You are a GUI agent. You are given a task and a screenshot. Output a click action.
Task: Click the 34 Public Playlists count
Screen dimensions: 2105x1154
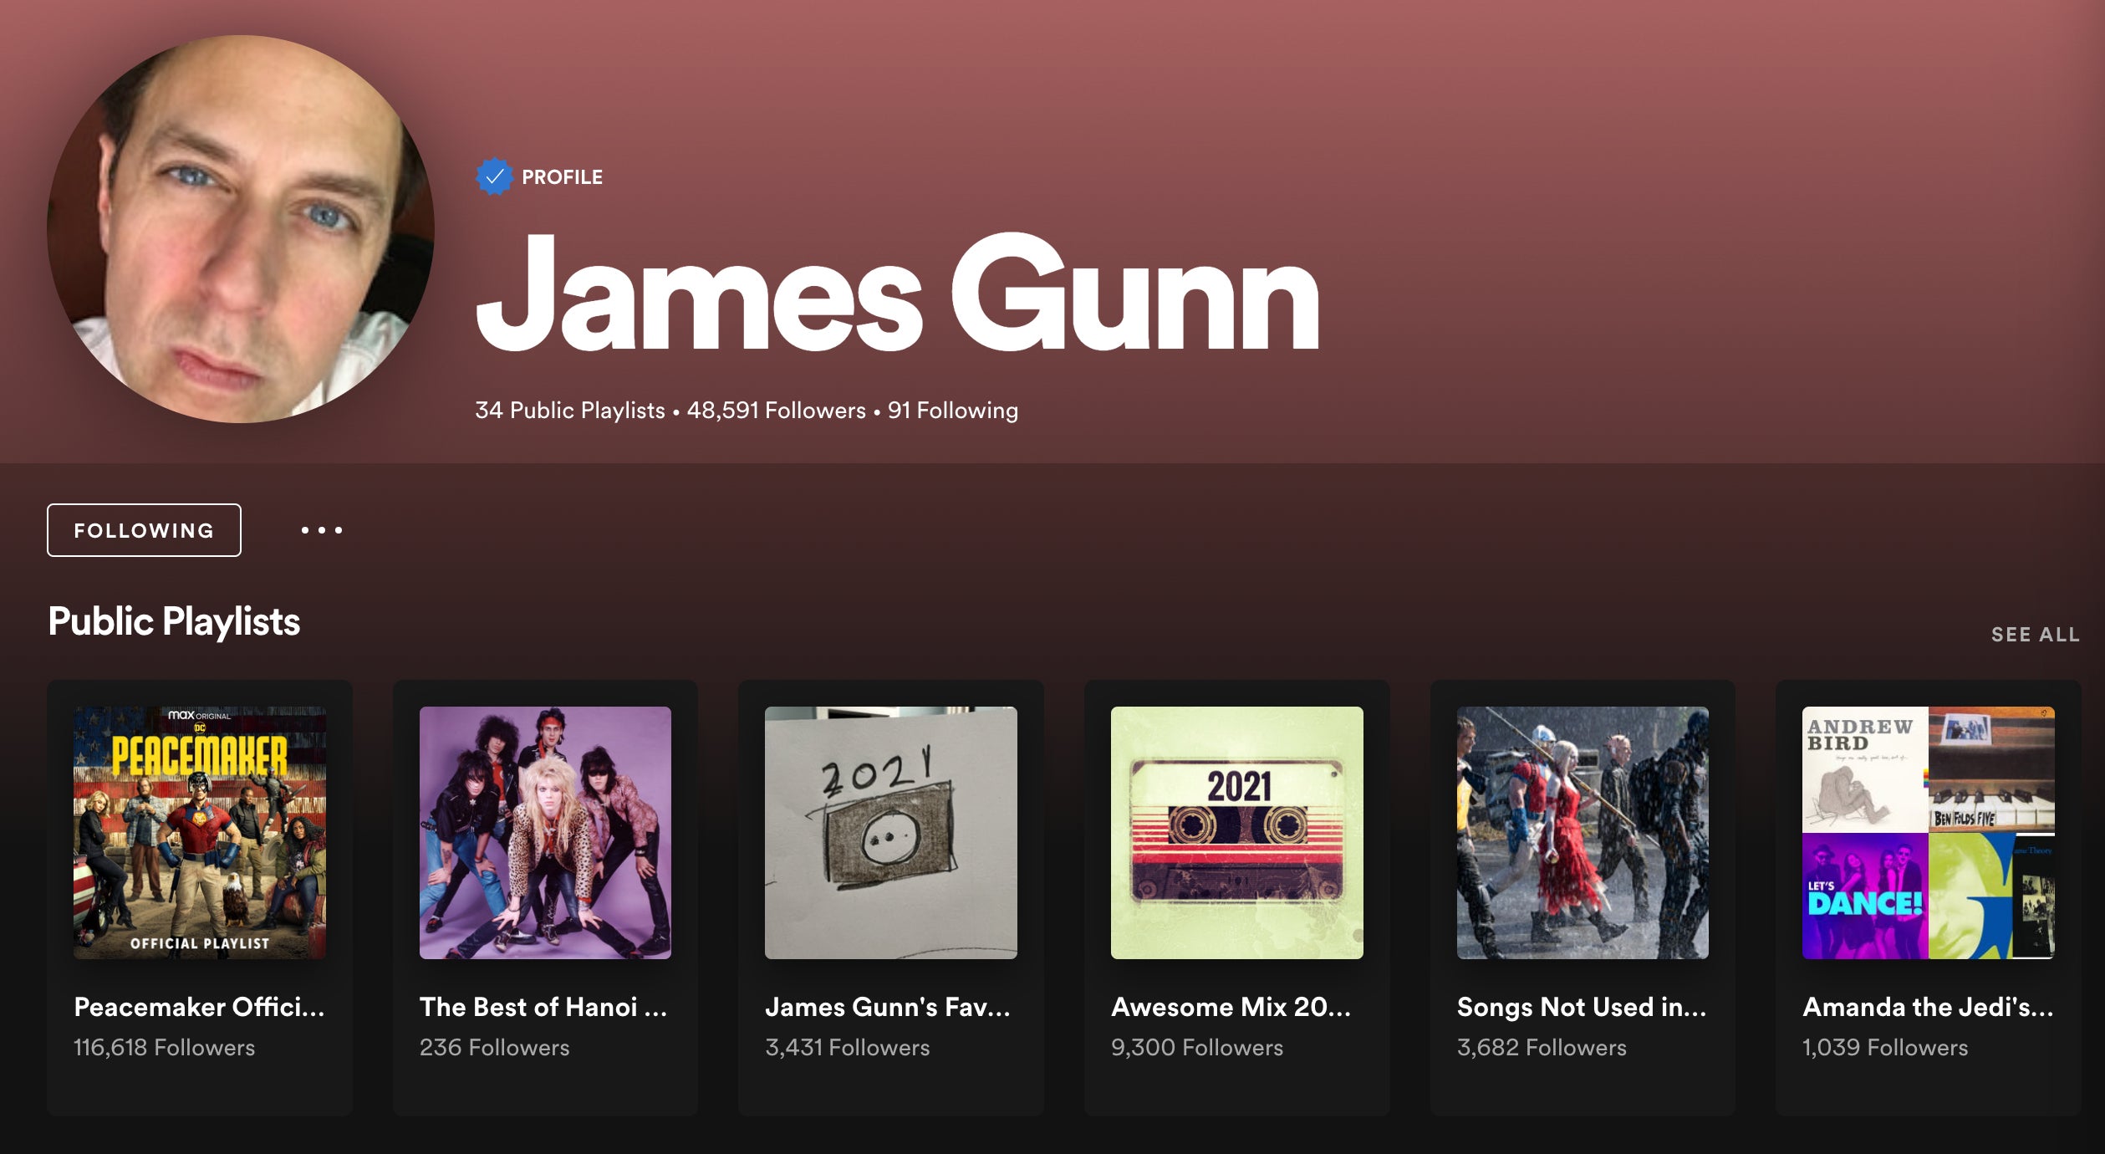coord(570,411)
